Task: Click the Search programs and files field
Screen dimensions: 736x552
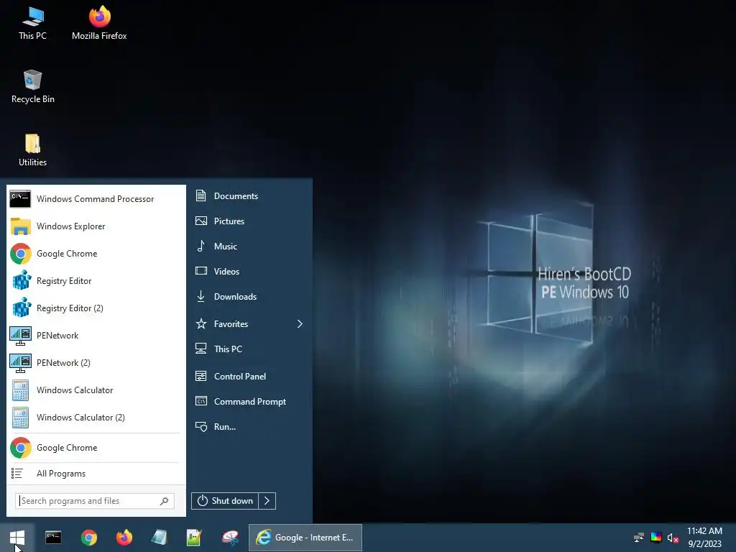Action: click(95, 501)
